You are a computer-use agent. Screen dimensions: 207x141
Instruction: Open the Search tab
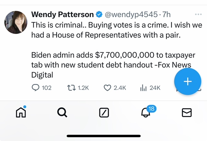62,112
